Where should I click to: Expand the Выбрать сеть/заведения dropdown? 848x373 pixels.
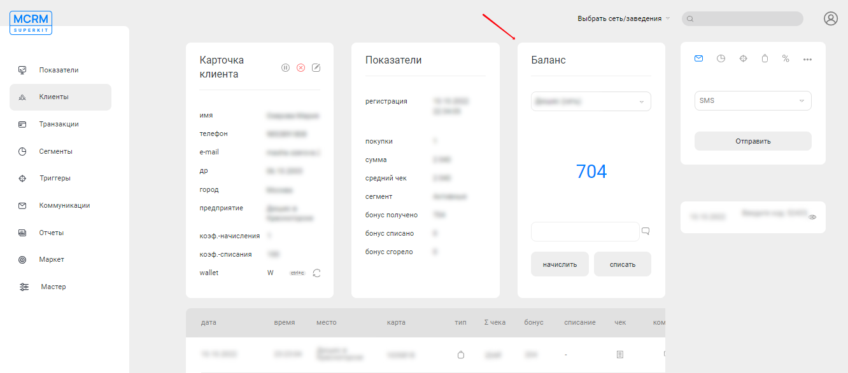click(624, 18)
